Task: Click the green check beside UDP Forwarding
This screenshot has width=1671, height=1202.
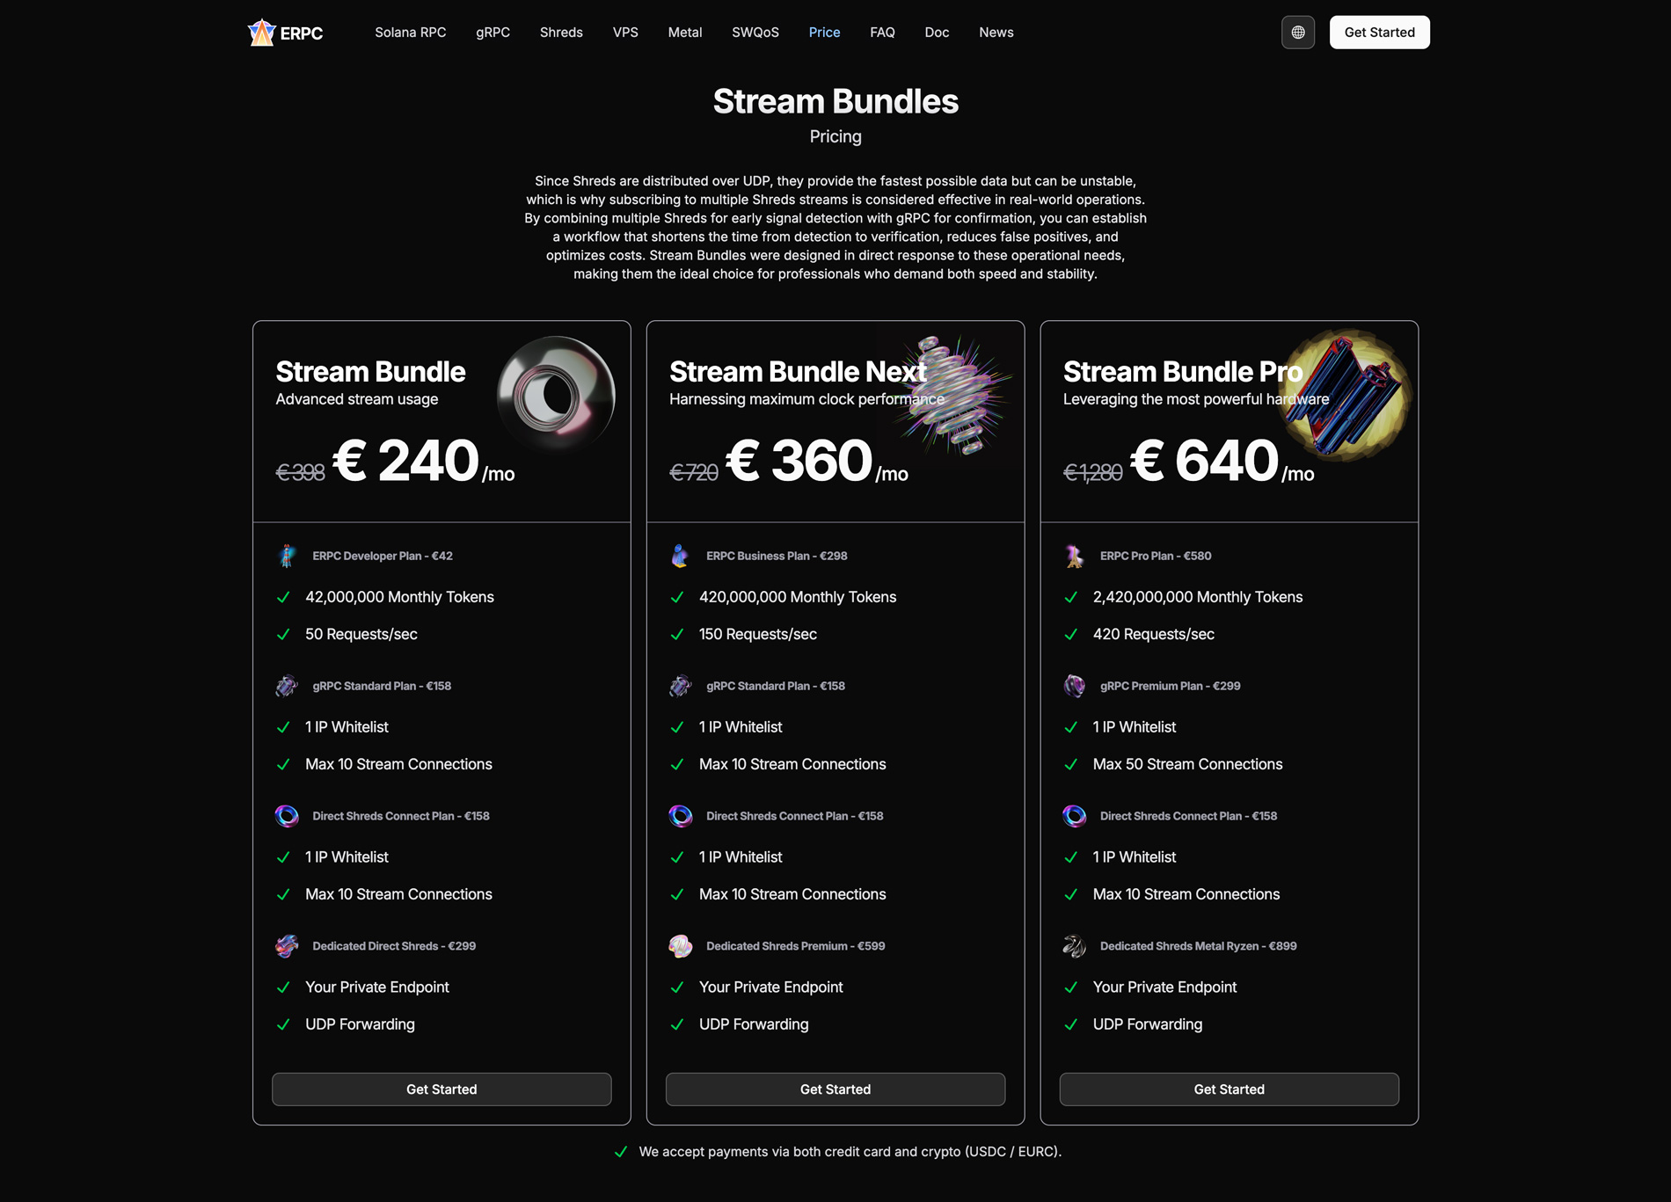Action: click(283, 1024)
